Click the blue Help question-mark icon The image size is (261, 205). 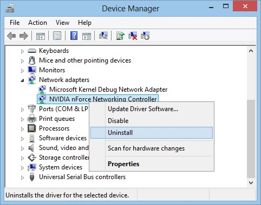(74, 36)
